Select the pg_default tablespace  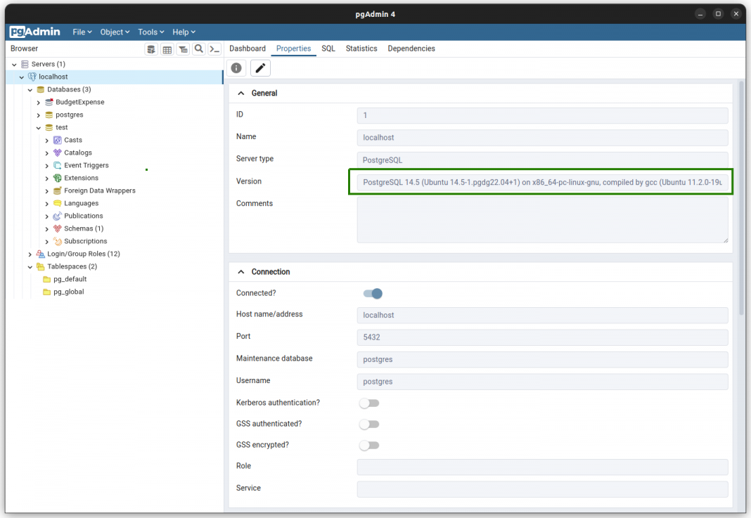point(70,279)
